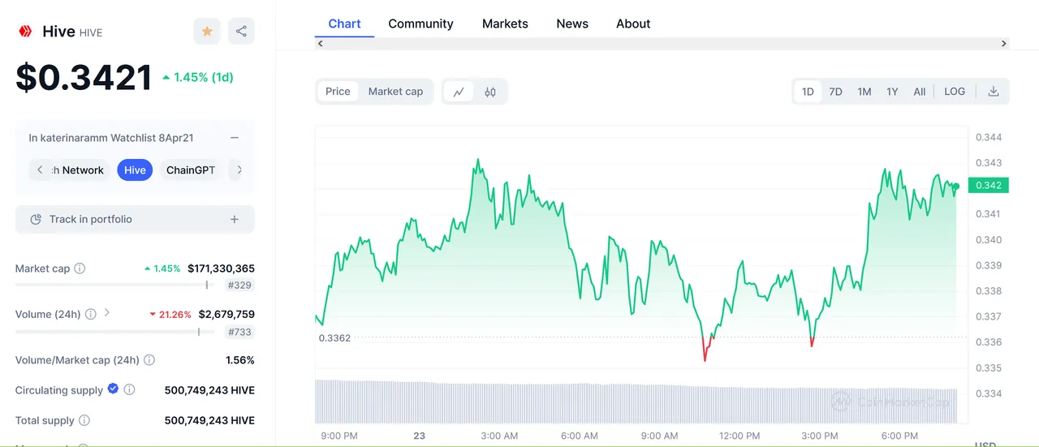This screenshot has width=1039, height=447.
Task: Click 21.26% volume change text
Action: pyautogui.click(x=170, y=314)
